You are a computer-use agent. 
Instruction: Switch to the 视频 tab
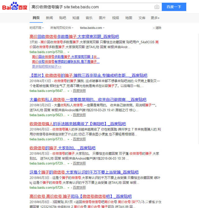tap(116, 18)
